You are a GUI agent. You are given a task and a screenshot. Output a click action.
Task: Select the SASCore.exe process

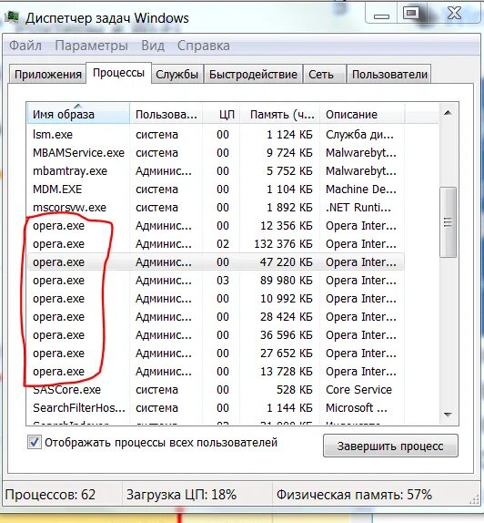click(x=216, y=390)
